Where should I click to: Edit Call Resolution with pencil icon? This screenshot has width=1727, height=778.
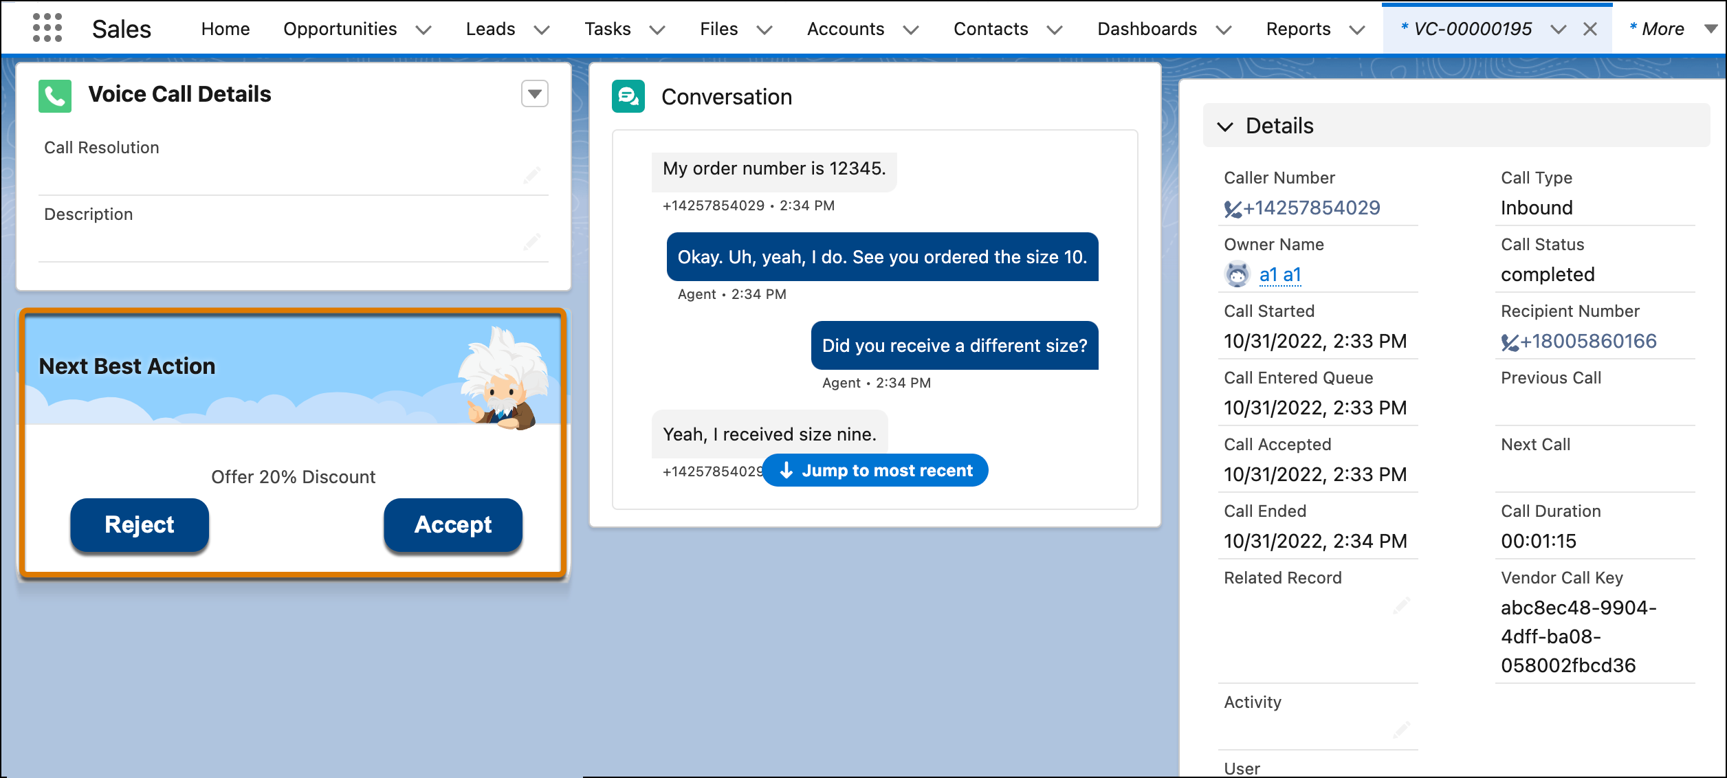pyautogui.click(x=532, y=175)
